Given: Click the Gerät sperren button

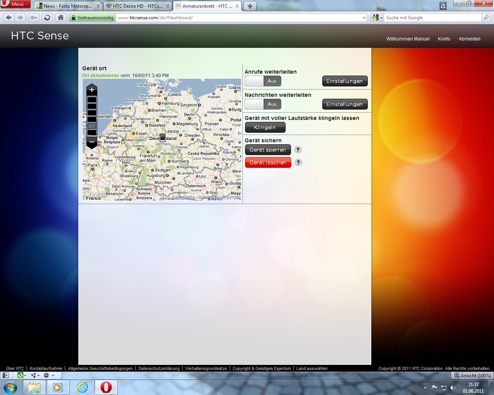Looking at the screenshot, I should pyautogui.click(x=268, y=150).
